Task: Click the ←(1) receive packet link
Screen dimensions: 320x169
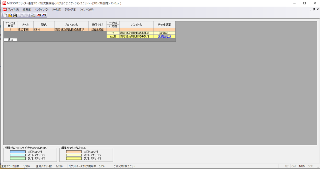Action: click(113, 36)
